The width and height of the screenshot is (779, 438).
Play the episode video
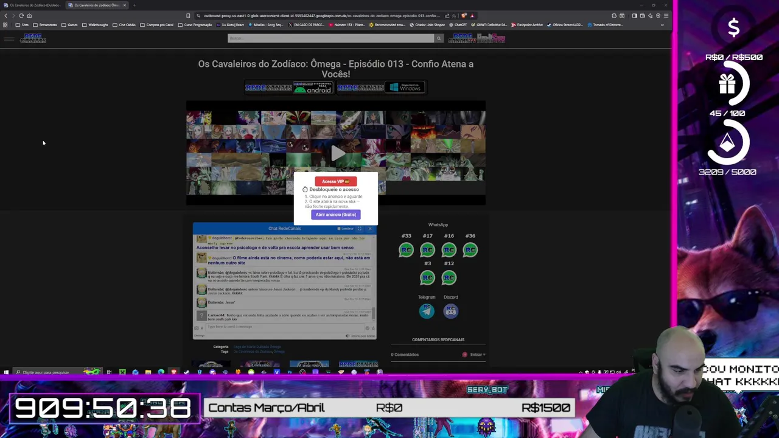click(337, 153)
